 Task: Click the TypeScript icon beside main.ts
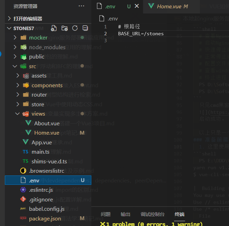(25, 152)
